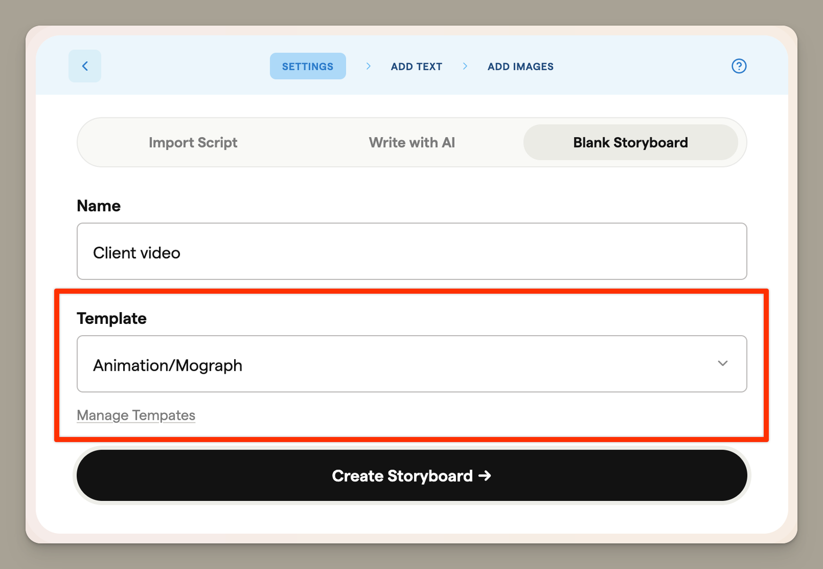Select the Write with AI option
The width and height of the screenshot is (823, 569).
click(x=411, y=143)
